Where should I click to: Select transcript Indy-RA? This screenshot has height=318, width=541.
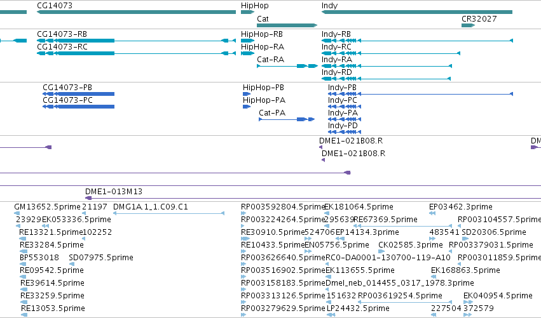386,66
